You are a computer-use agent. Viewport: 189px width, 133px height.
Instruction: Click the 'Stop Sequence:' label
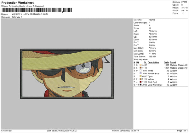click(141, 59)
